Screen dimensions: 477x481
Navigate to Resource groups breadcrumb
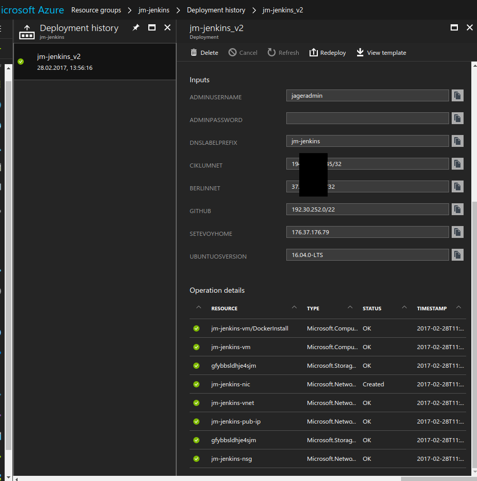96,10
